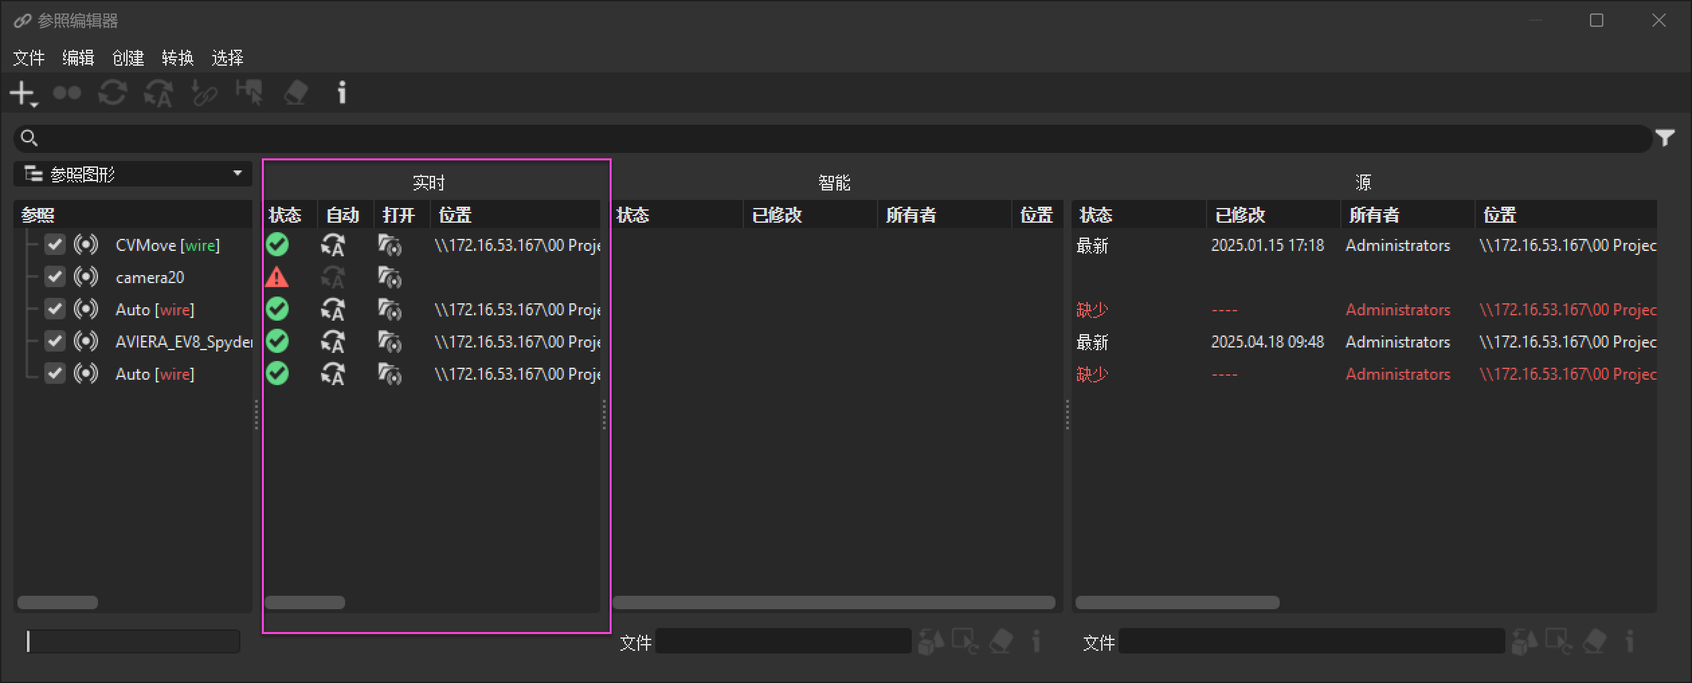Click eraser icon below the 源 panel
This screenshot has height=683, width=1692.
pos(1594,641)
